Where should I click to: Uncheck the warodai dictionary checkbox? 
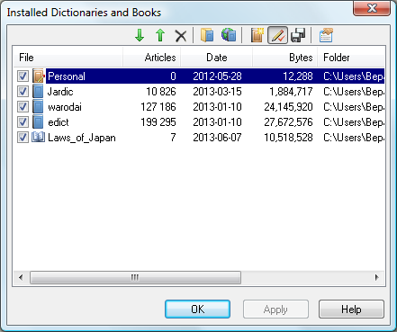23,107
